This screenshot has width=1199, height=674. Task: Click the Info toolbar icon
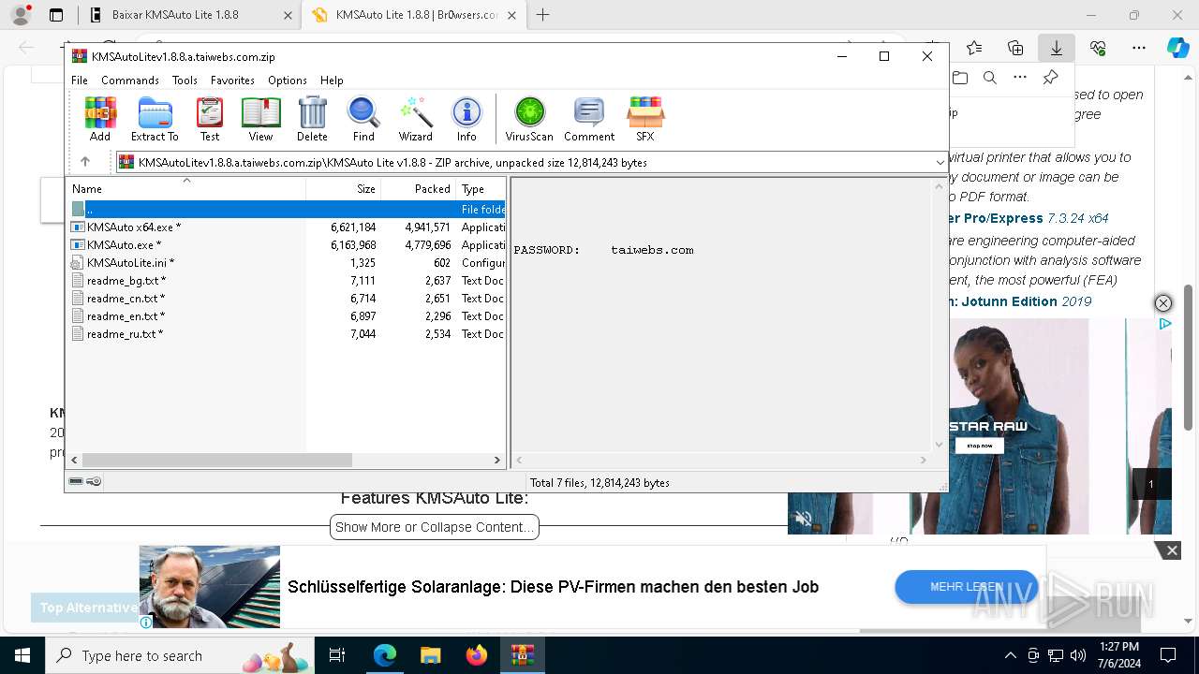466,119
